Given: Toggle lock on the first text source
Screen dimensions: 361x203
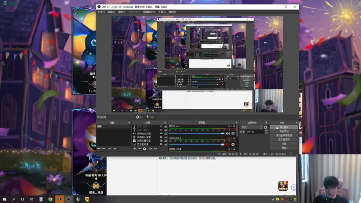Looking at the screenshot, I should (165, 126).
